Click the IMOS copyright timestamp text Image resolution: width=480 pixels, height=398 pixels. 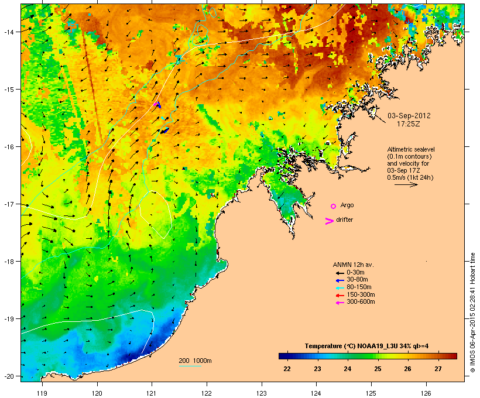pos(473,313)
